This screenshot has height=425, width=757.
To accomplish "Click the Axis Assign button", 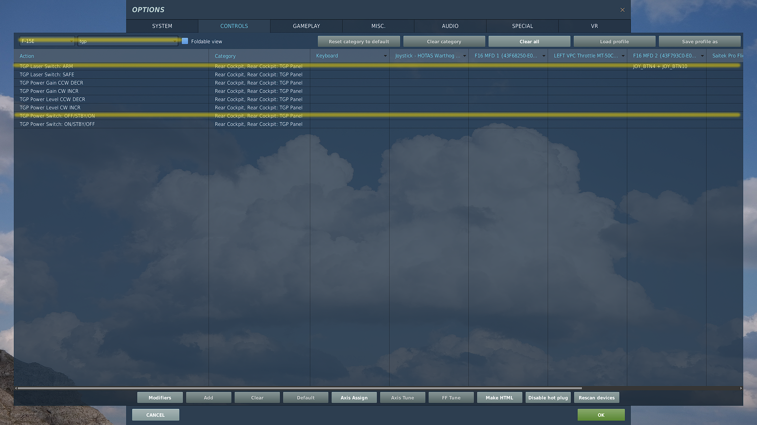I will click(x=354, y=397).
